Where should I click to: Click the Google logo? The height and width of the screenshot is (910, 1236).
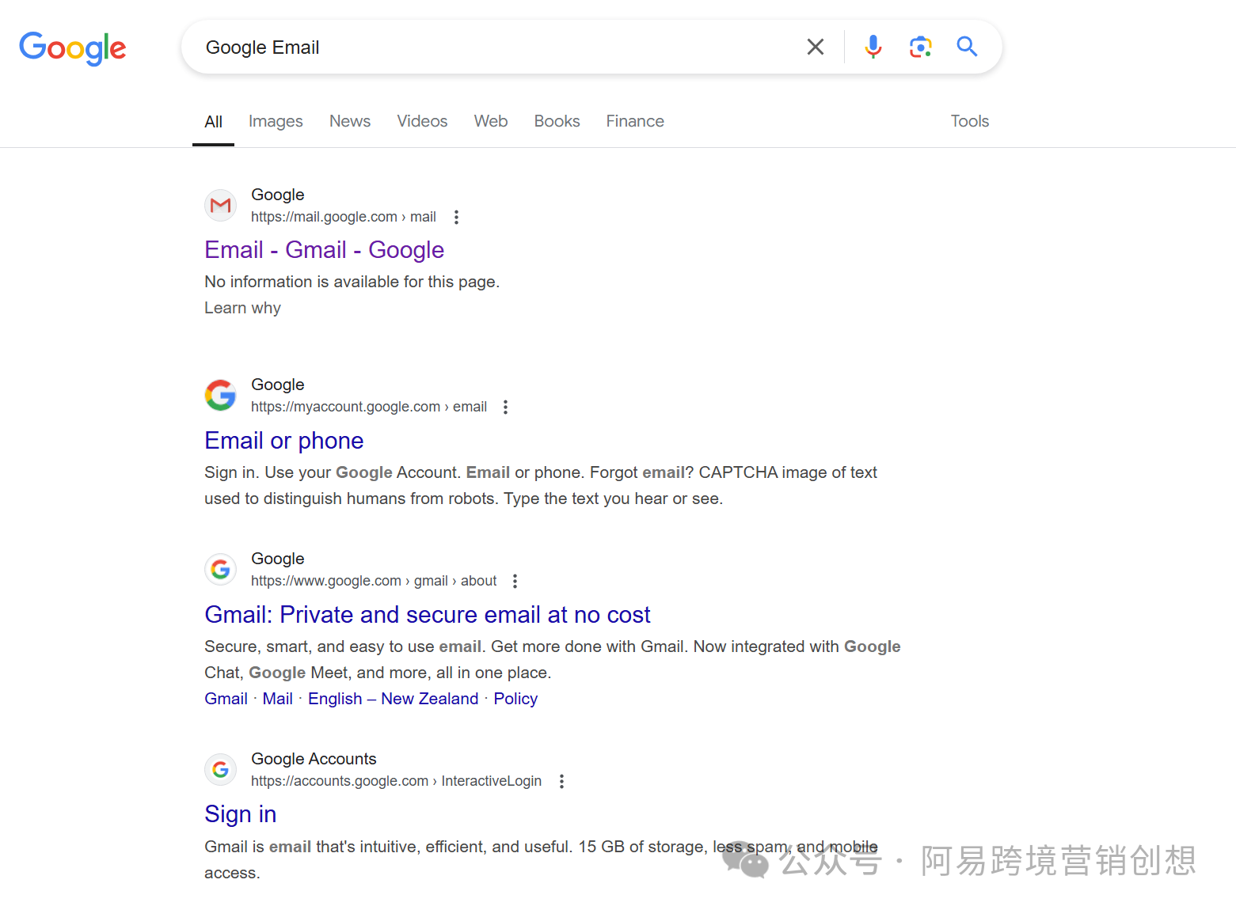pyautogui.click(x=73, y=48)
